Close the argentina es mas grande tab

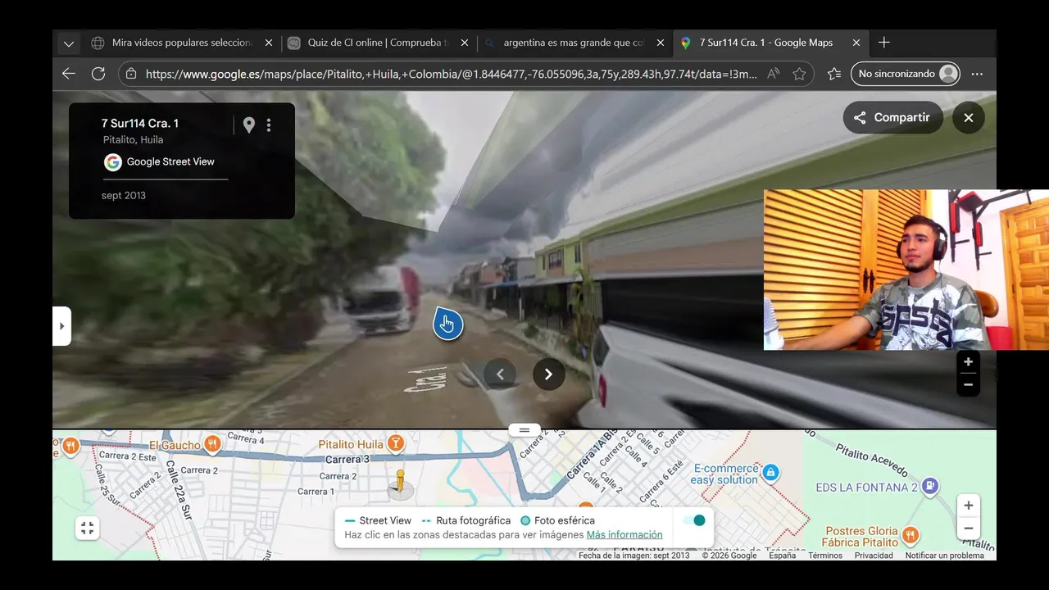click(661, 43)
